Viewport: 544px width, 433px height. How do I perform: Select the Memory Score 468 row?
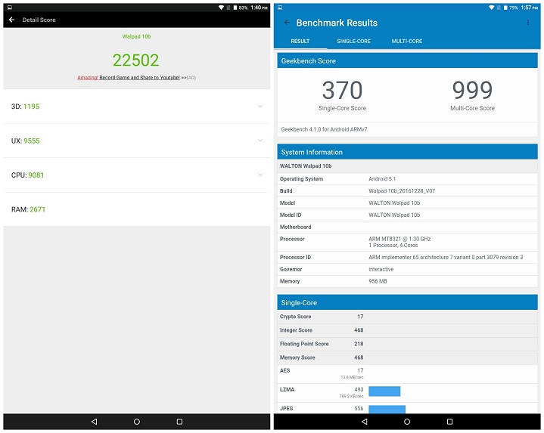(x=407, y=357)
